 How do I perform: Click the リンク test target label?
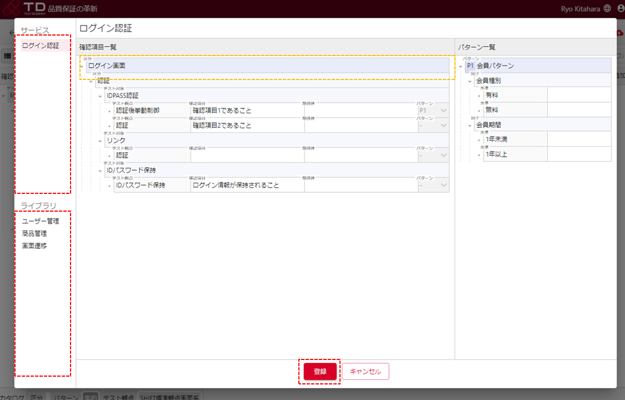[116, 140]
